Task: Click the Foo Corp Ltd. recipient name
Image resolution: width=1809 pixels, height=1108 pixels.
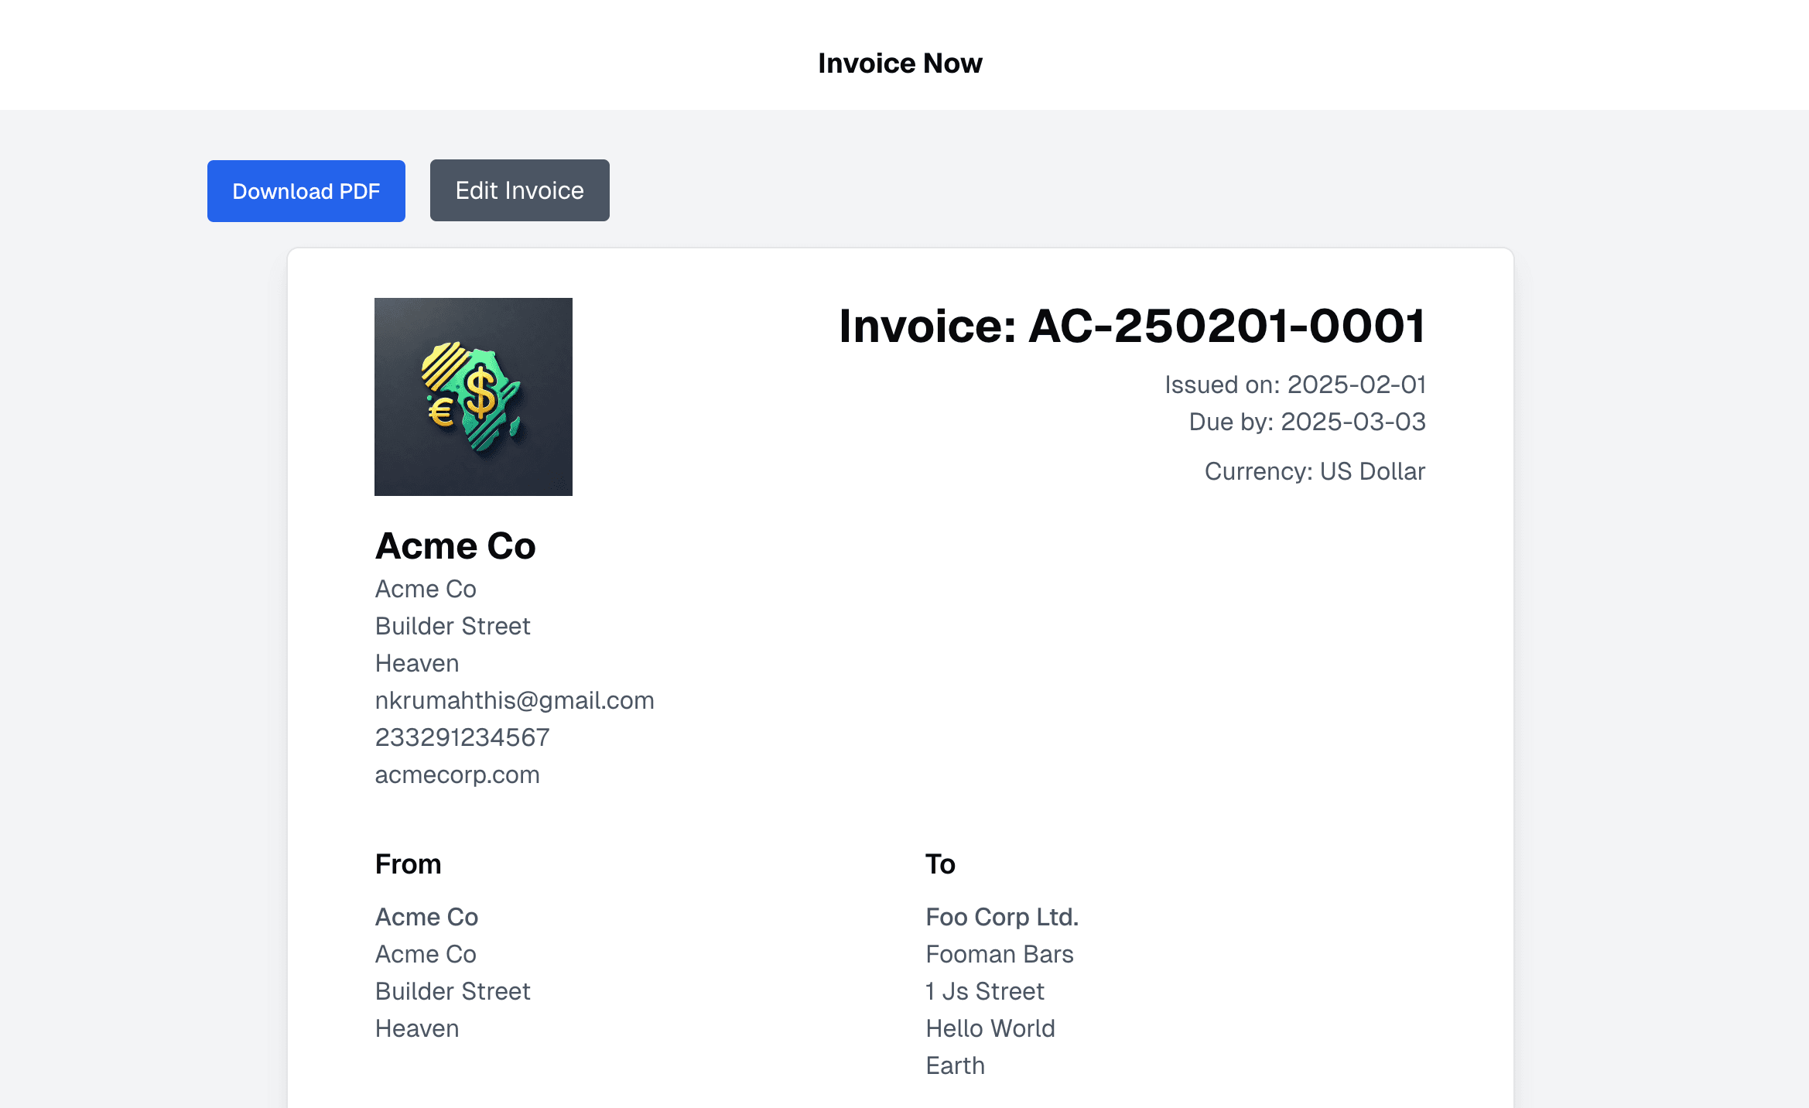Action: pyautogui.click(x=1002, y=917)
